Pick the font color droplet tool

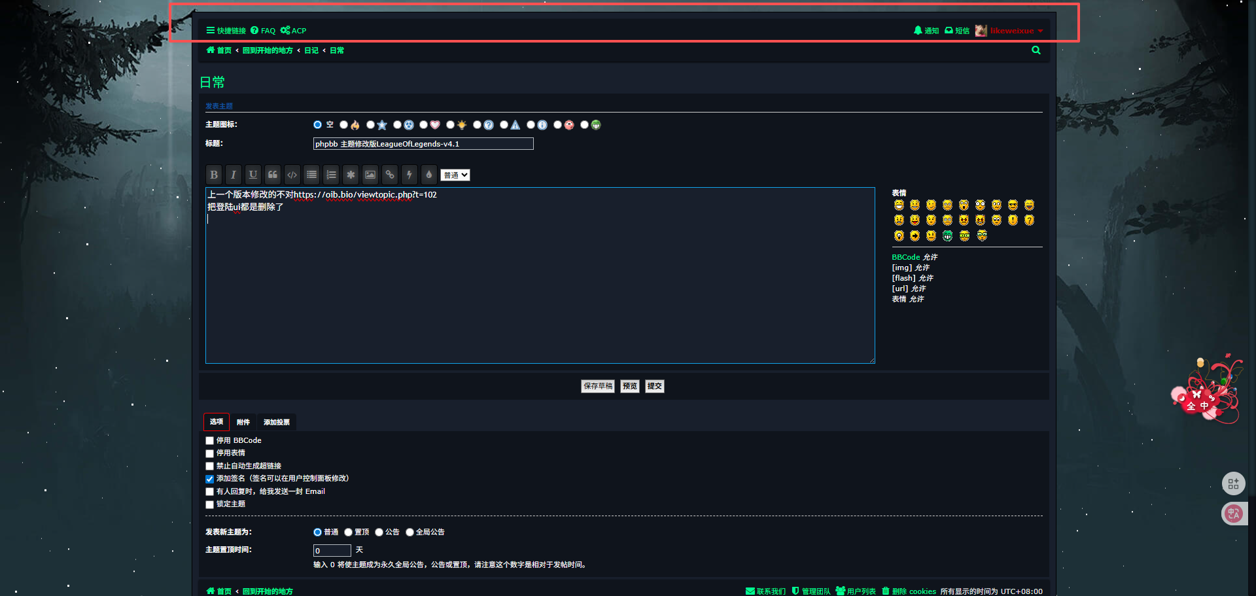point(428,175)
